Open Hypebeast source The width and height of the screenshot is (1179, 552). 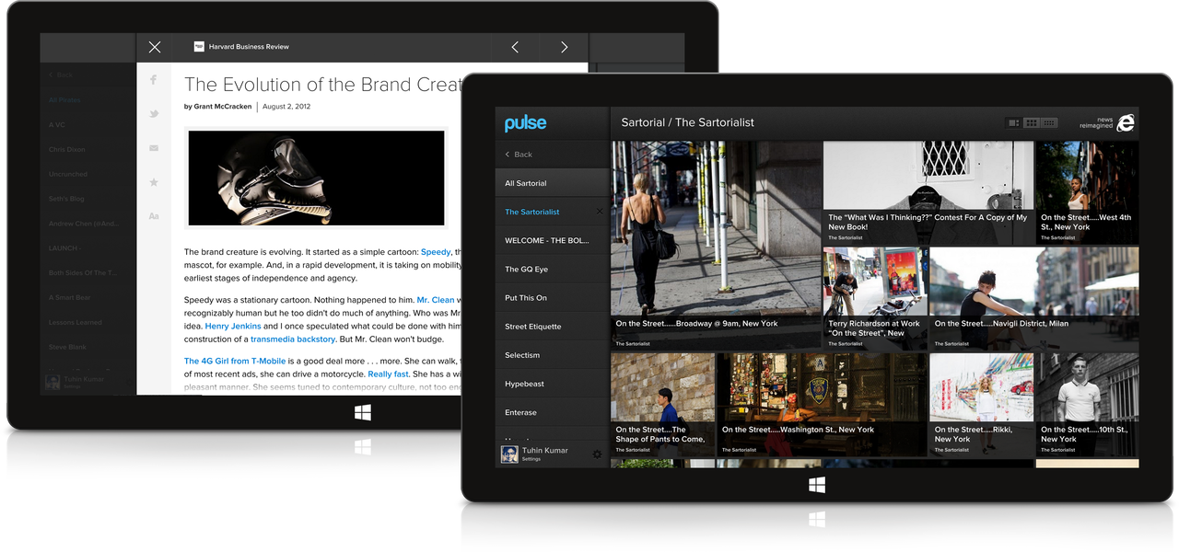pyautogui.click(x=552, y=384)
